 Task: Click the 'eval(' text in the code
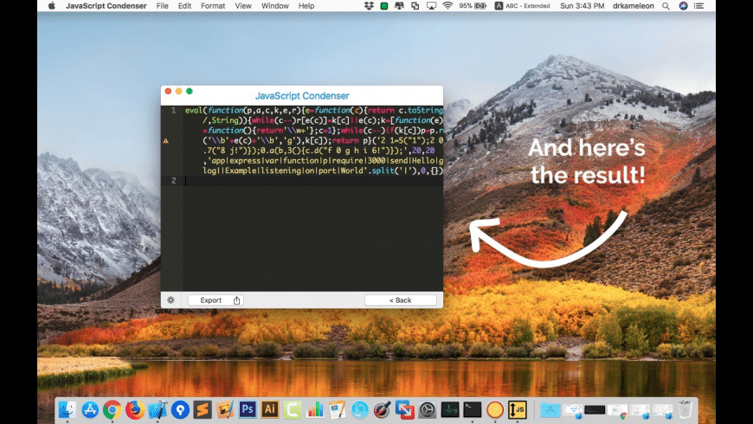[195, 111]
